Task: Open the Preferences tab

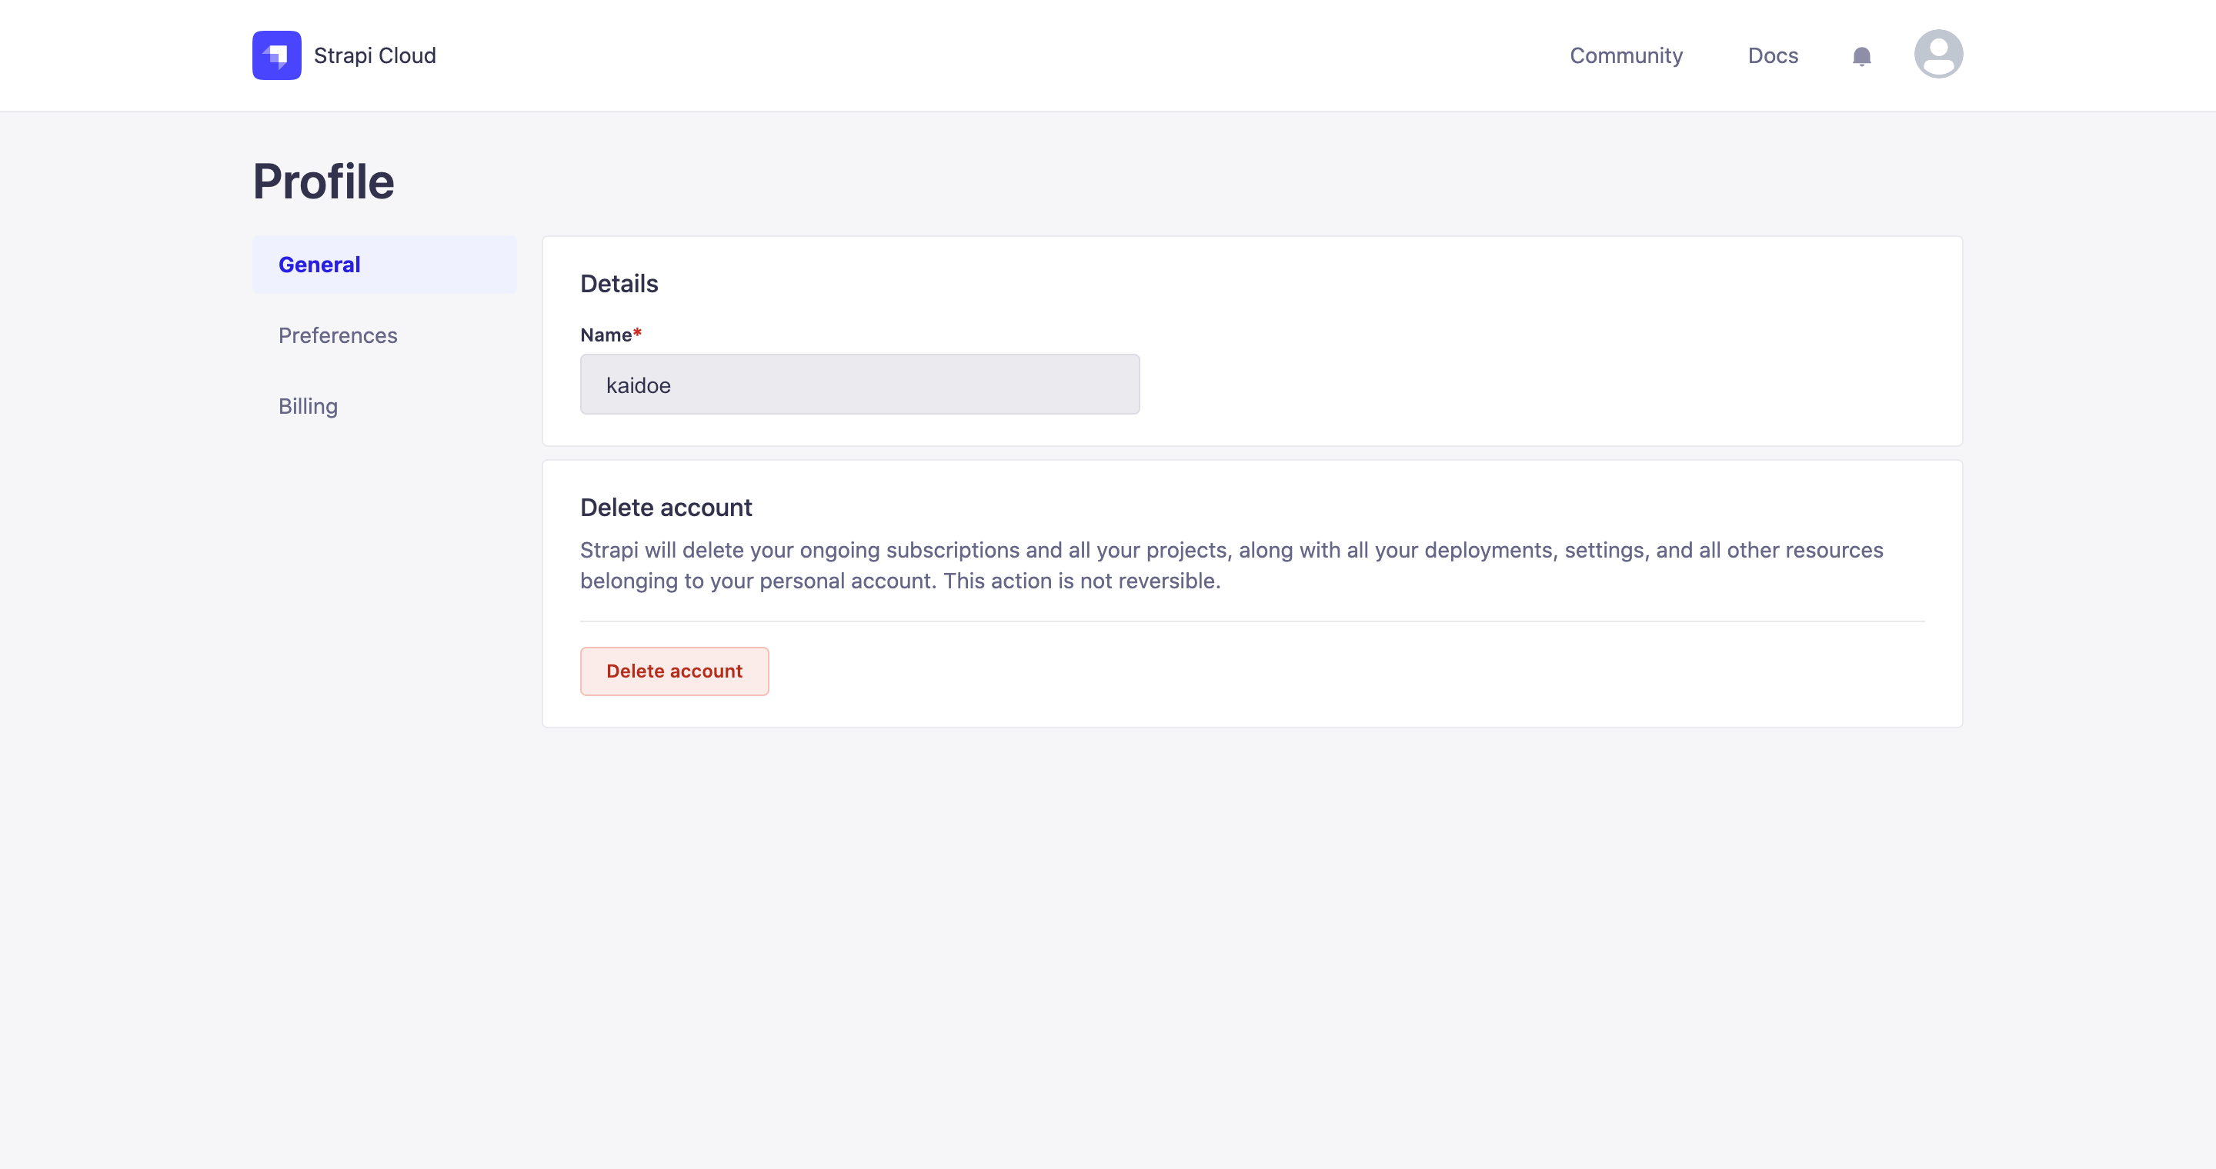Action: tap(337, 335)
